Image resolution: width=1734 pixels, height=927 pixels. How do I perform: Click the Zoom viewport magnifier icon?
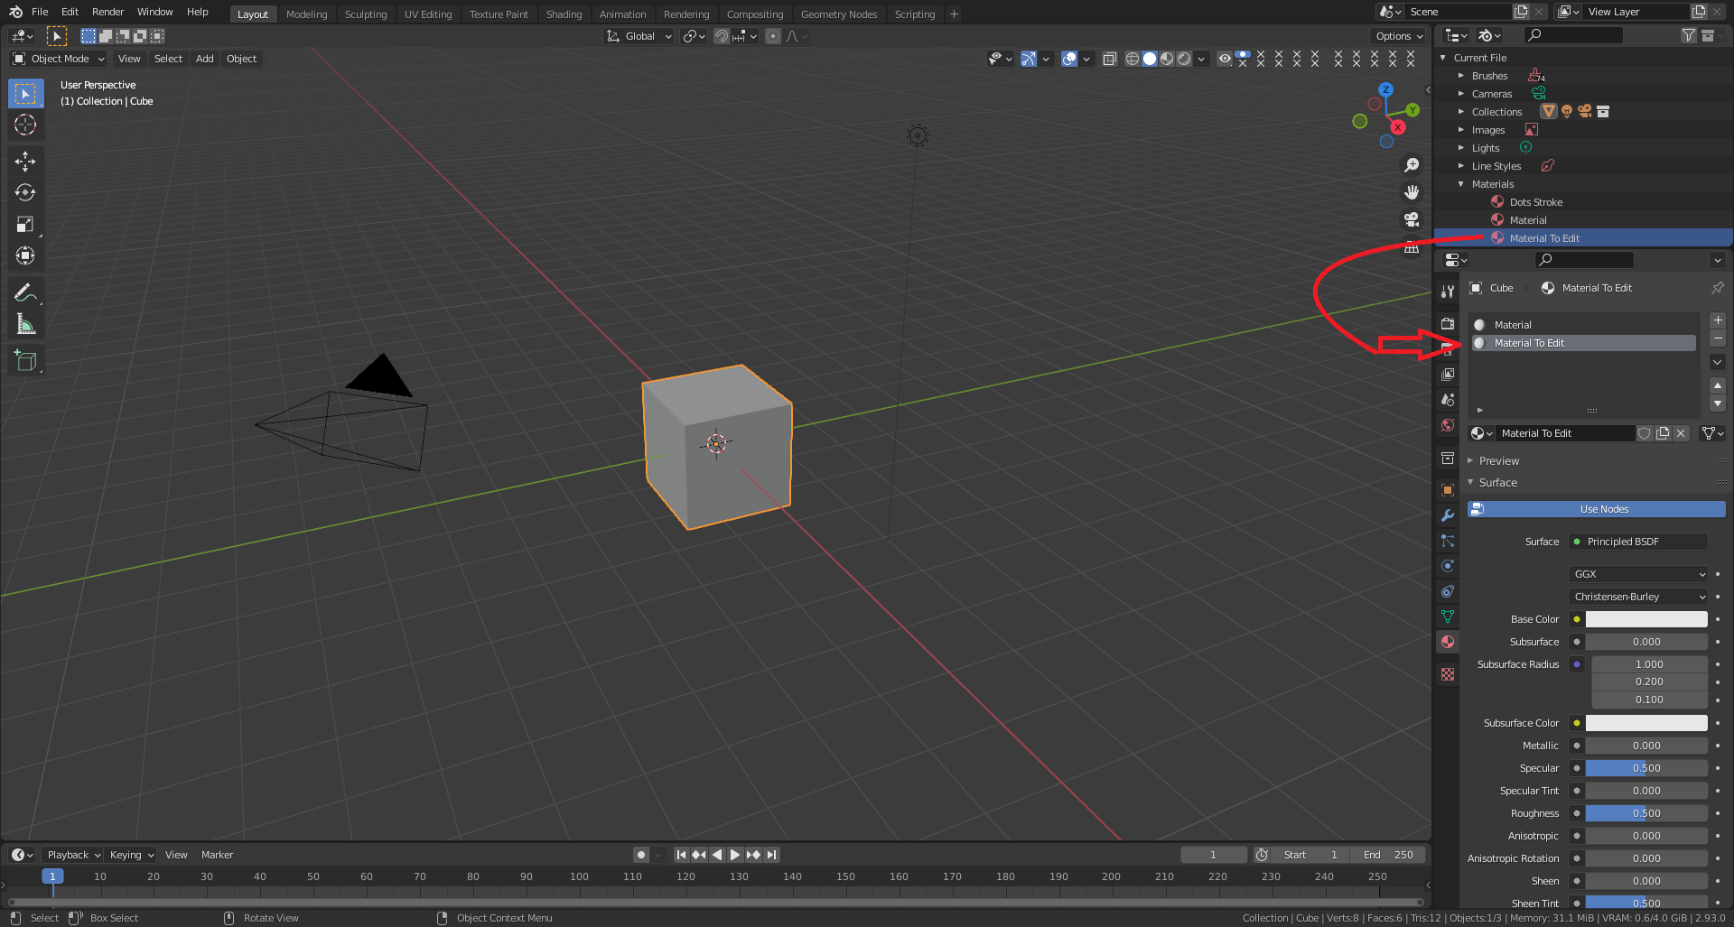click(x=1412, y=165)
